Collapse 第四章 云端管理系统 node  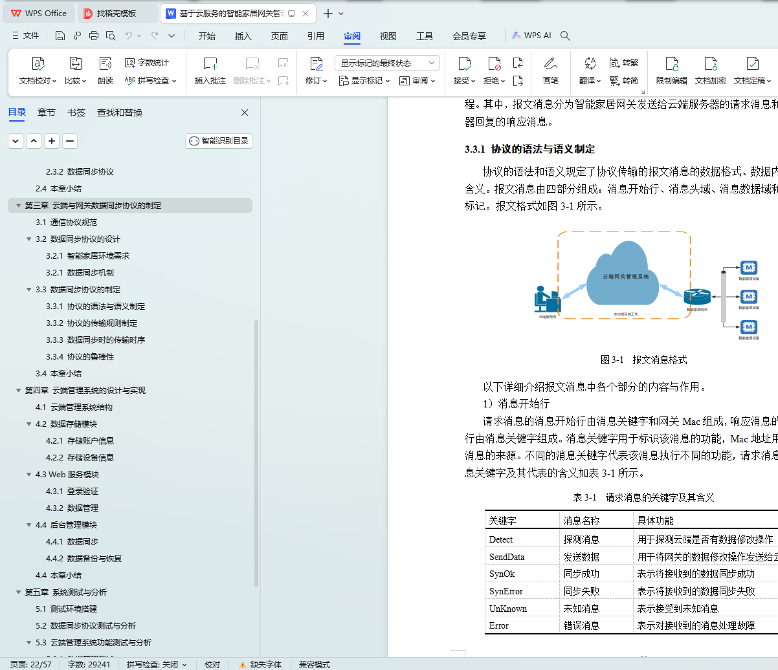coord(18,391)
